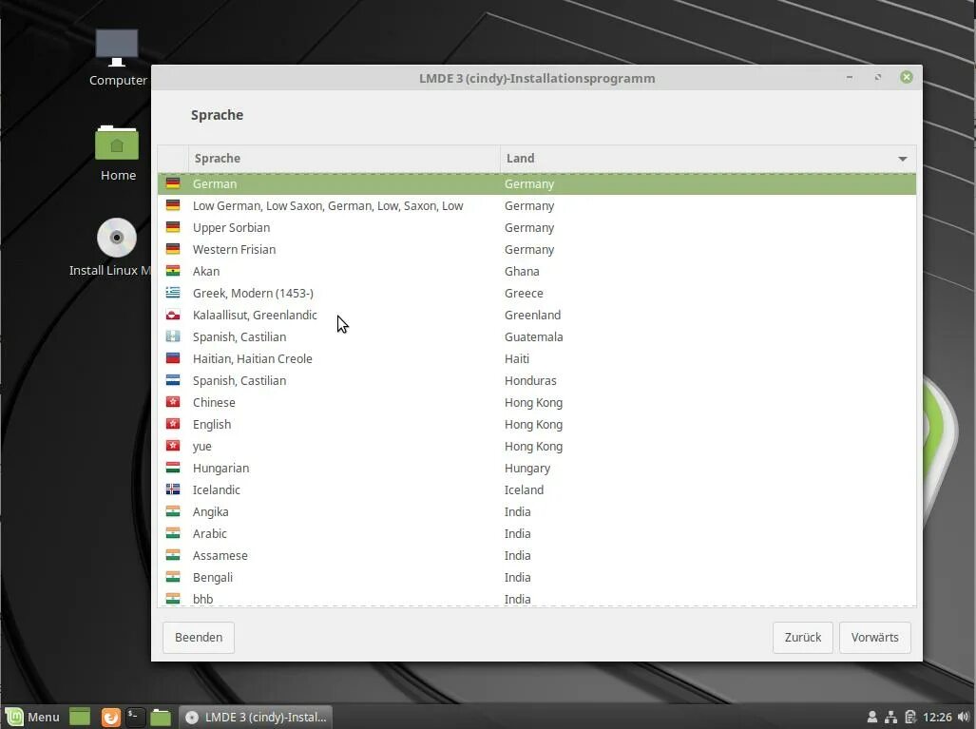Select Arabic for India
Viewport: 976px width, 729px height.
tap(537, 533)
